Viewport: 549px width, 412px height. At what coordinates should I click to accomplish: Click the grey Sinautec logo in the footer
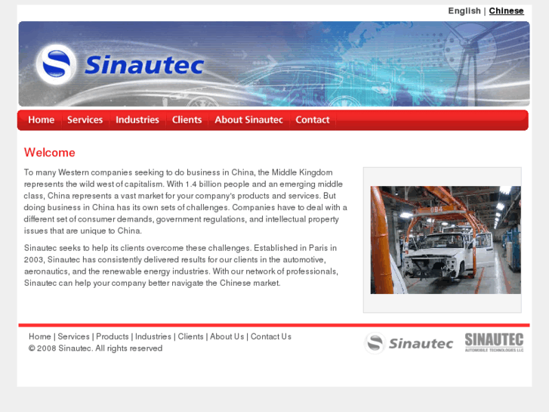409,343
